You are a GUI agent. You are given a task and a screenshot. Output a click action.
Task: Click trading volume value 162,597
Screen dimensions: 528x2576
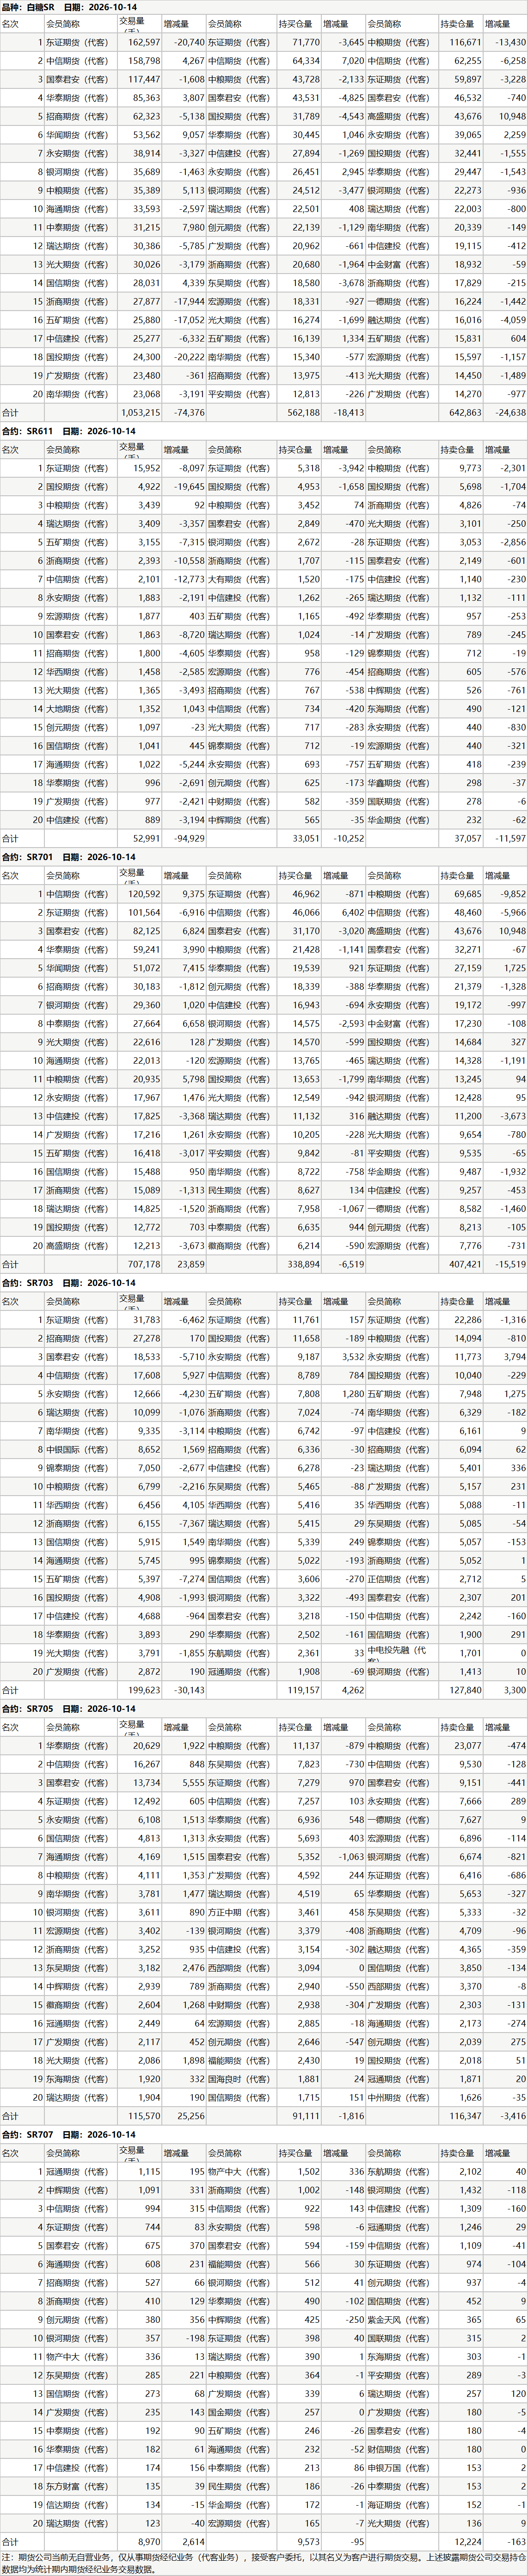(x=145, y=42)
